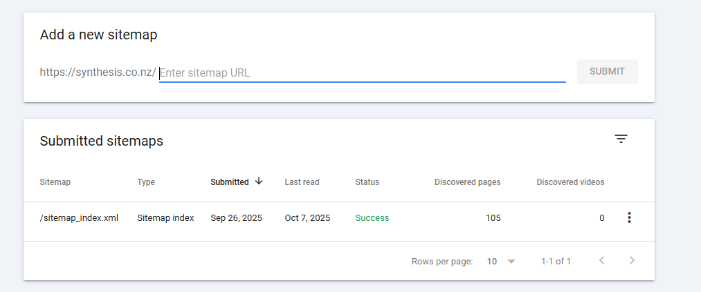This screenshot has width=701, height=292.
Task: Go to previous page using left chevron
Action: pyautogui.click(x=601, y=261)
